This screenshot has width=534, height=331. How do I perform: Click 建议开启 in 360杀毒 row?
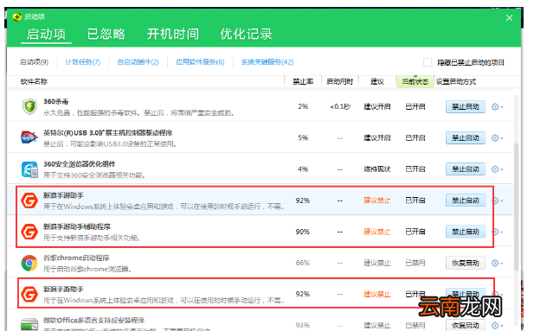click(x=377, y=106)
